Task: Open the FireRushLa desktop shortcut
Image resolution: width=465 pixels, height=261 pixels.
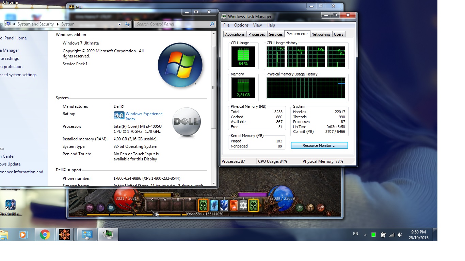Action: click(10, 208)
